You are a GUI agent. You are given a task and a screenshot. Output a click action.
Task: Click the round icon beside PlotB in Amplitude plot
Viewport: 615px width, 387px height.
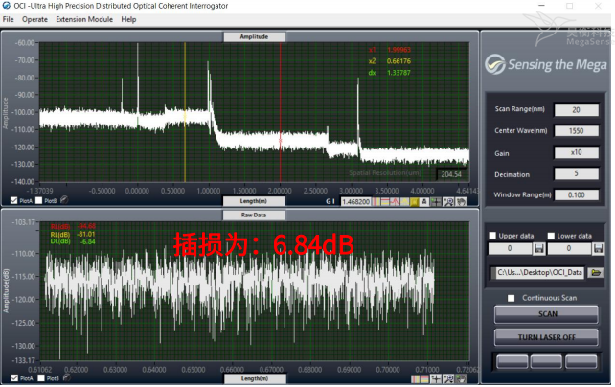pos(64,200)
